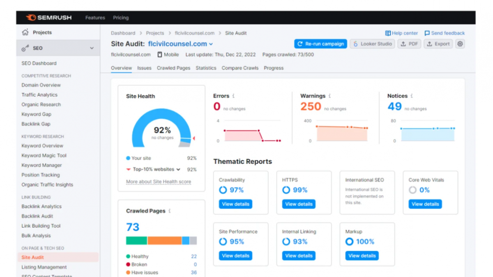Click the Notices info icon

click(412, 96)
